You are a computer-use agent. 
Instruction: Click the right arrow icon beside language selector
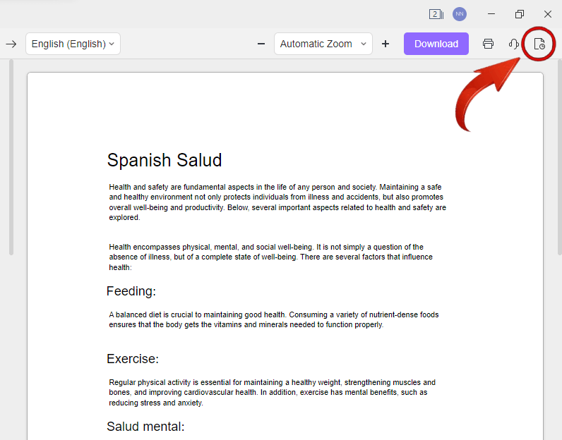point(11,44)
